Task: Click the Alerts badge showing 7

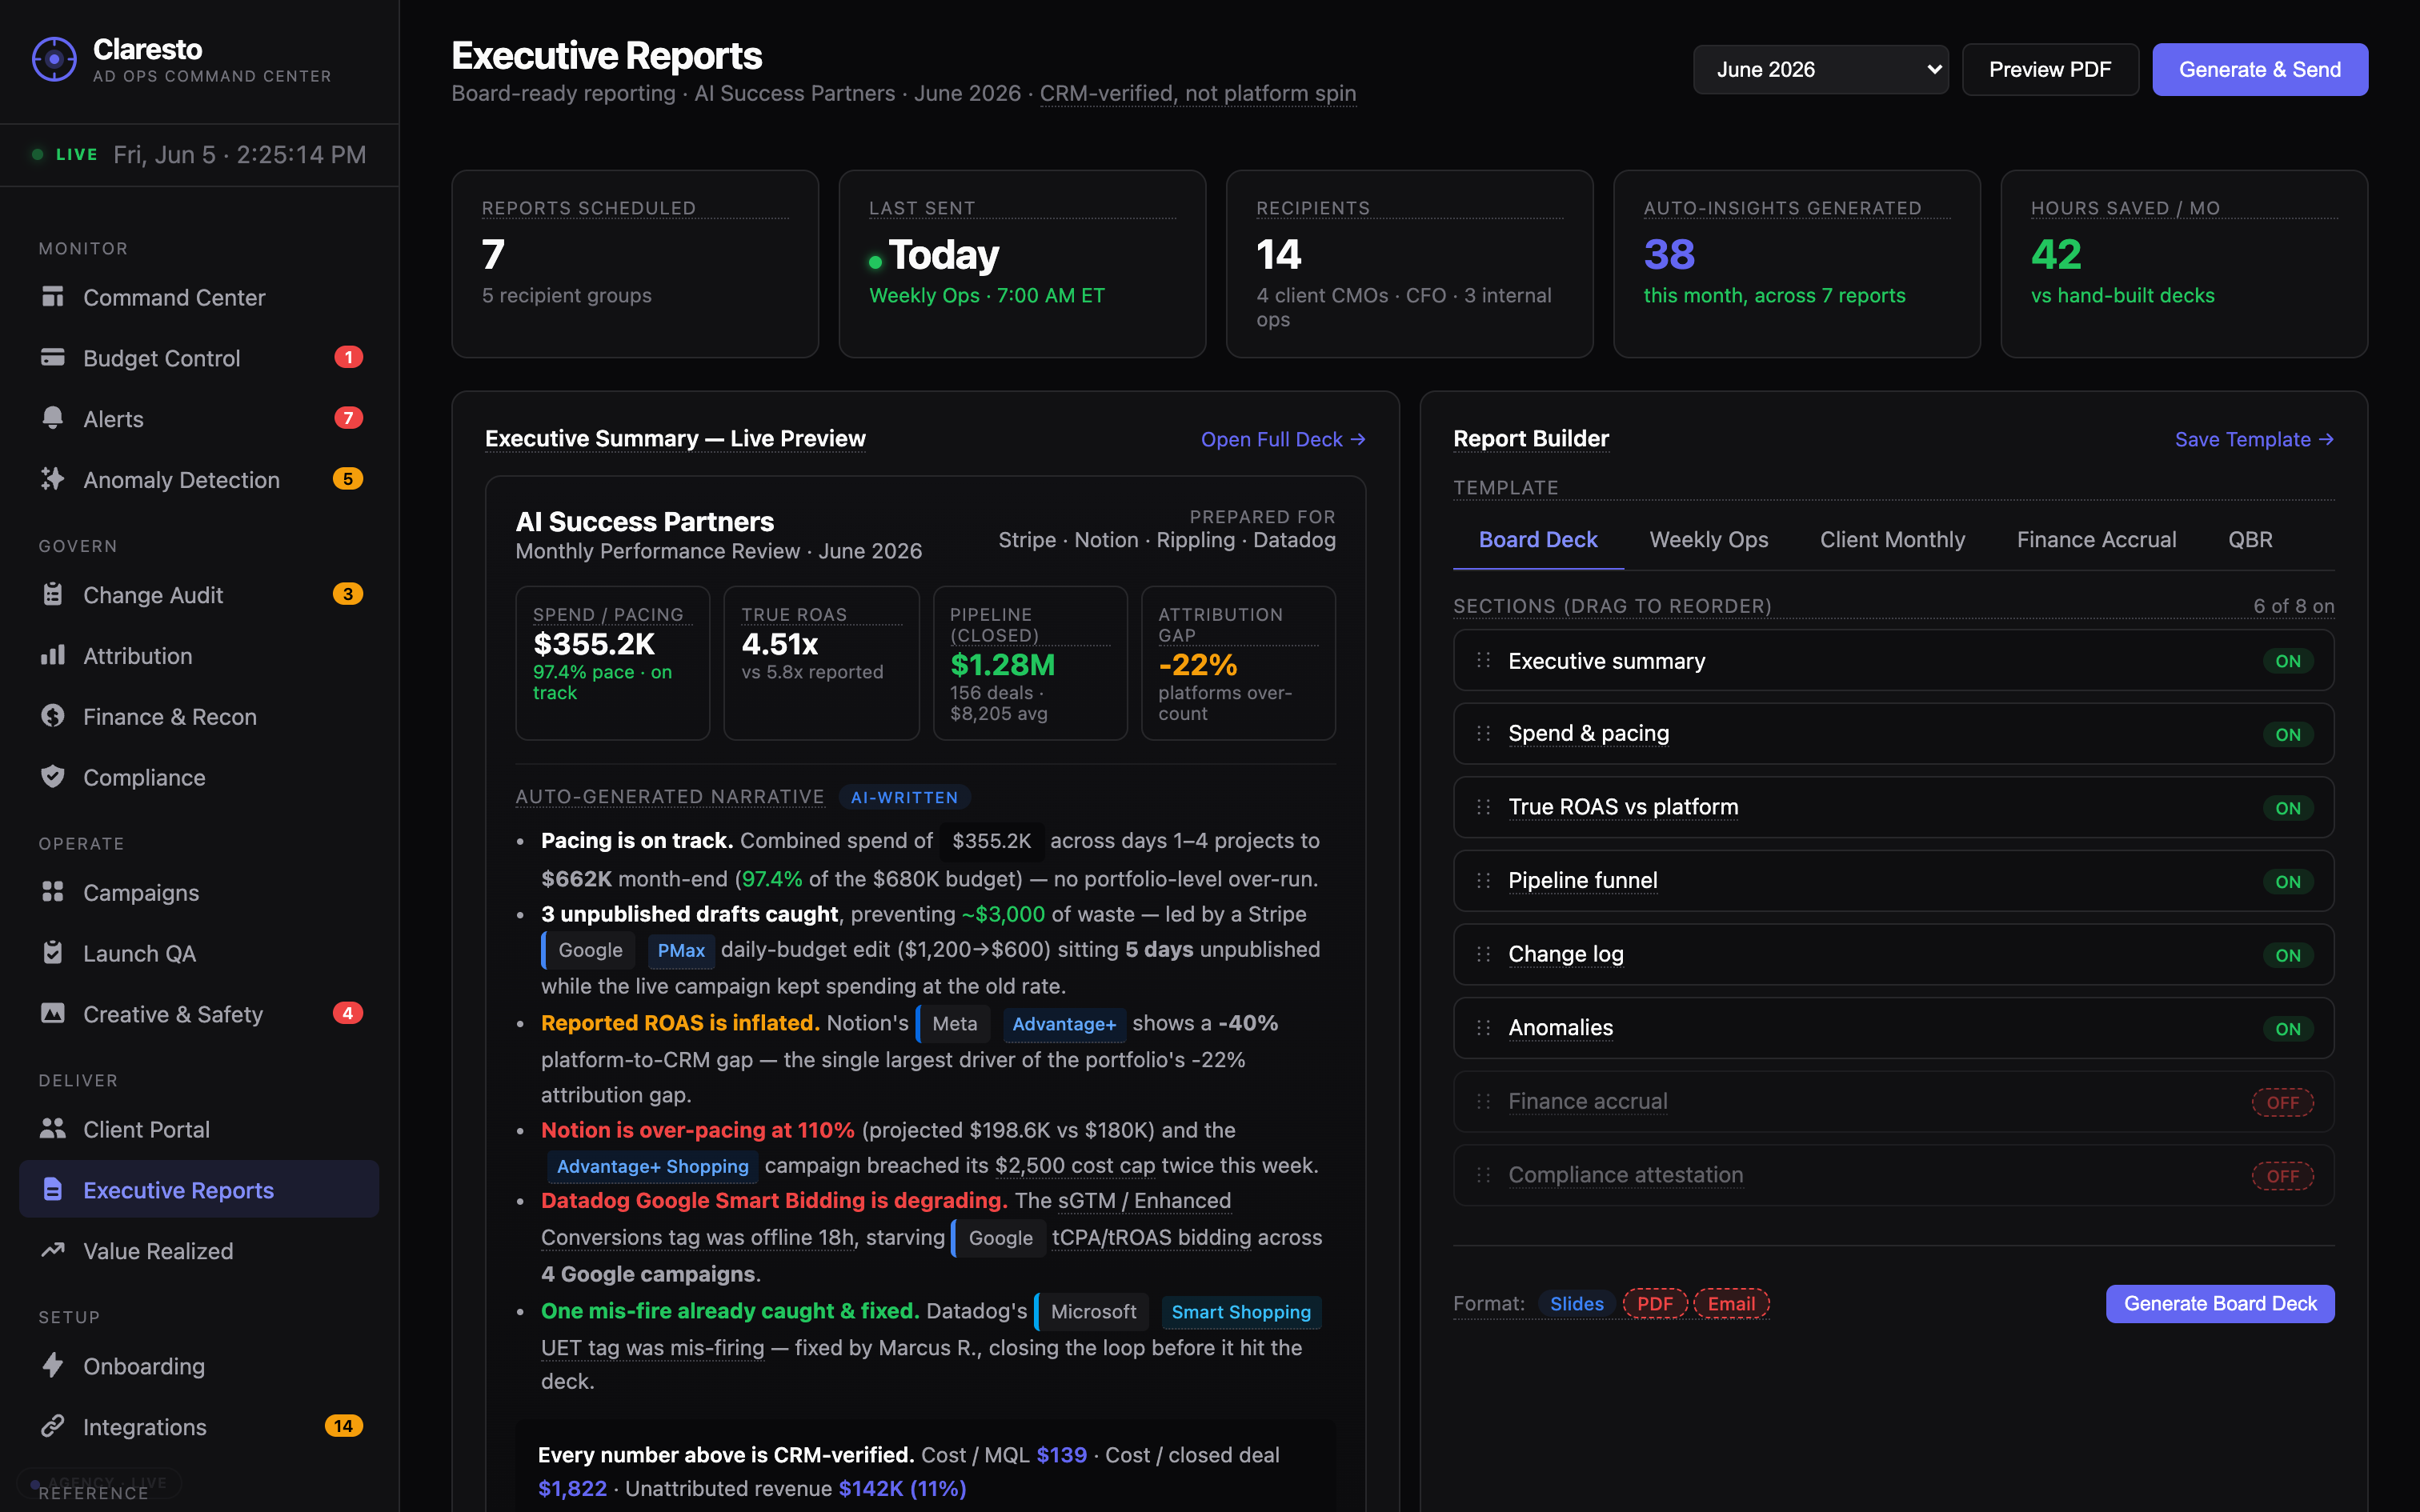Action: pyautogui.click(x=348, y=418)
